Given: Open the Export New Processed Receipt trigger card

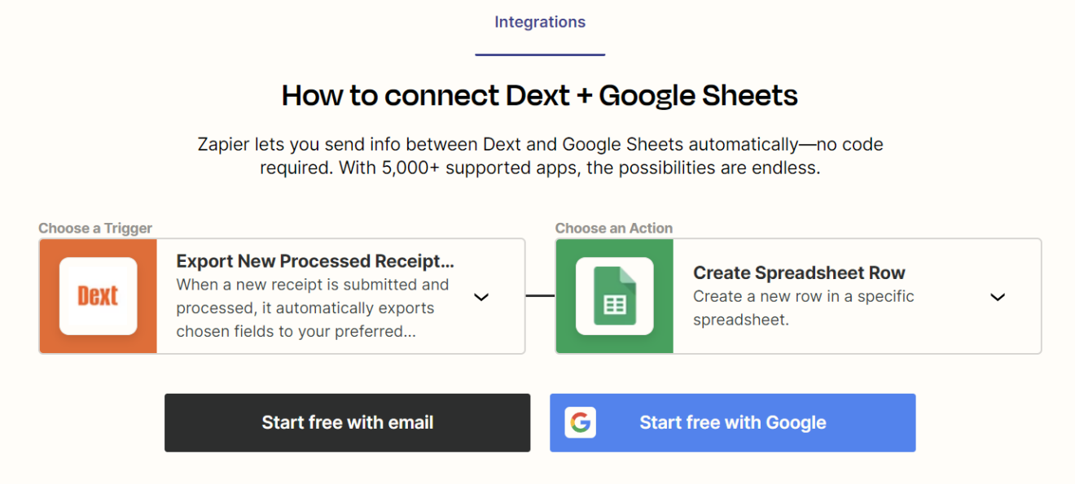Looking at the screenshot, I should click(x=318, y=296).
